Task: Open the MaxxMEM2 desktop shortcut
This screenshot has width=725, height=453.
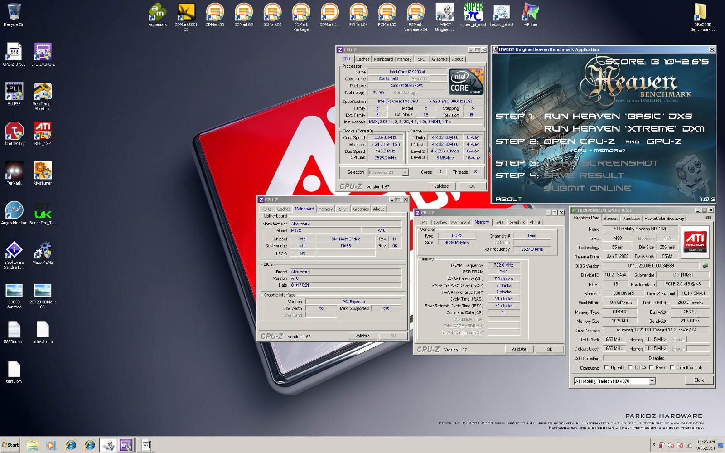Action: tap(43, 253)
